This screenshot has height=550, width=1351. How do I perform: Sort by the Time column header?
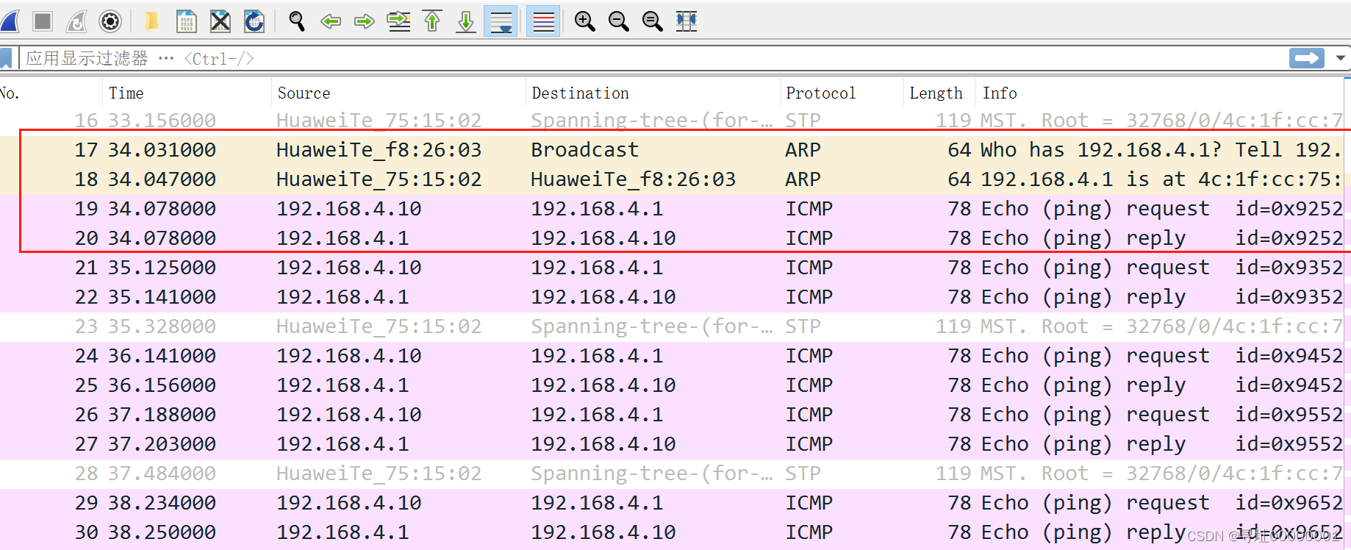click(x=187, y=93)
